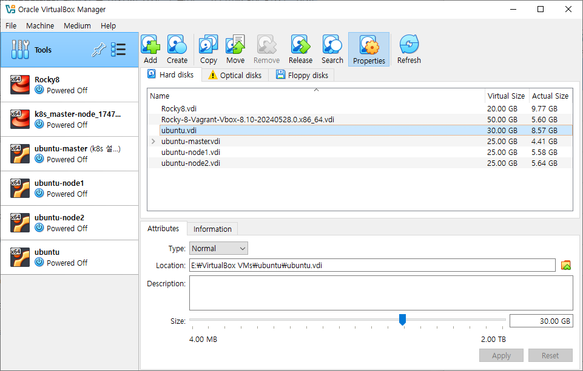Select Rocky-8-Vagrant-Vbox-8.10-20240528.0.x86_64.vdi row

(x=360, y=119)
